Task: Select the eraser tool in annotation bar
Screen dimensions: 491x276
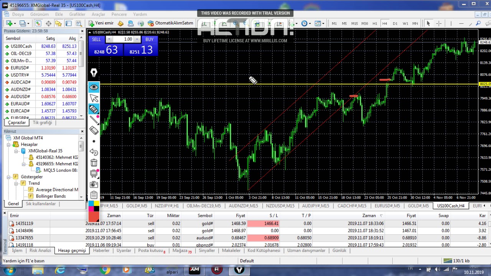Action: (x=94, y=130)
